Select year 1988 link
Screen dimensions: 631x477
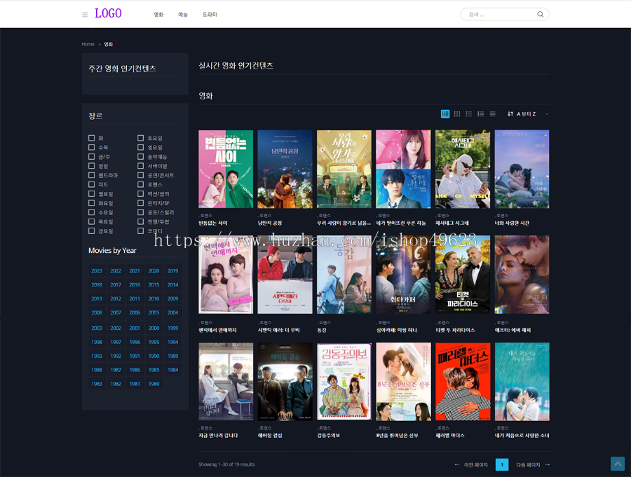97,370
